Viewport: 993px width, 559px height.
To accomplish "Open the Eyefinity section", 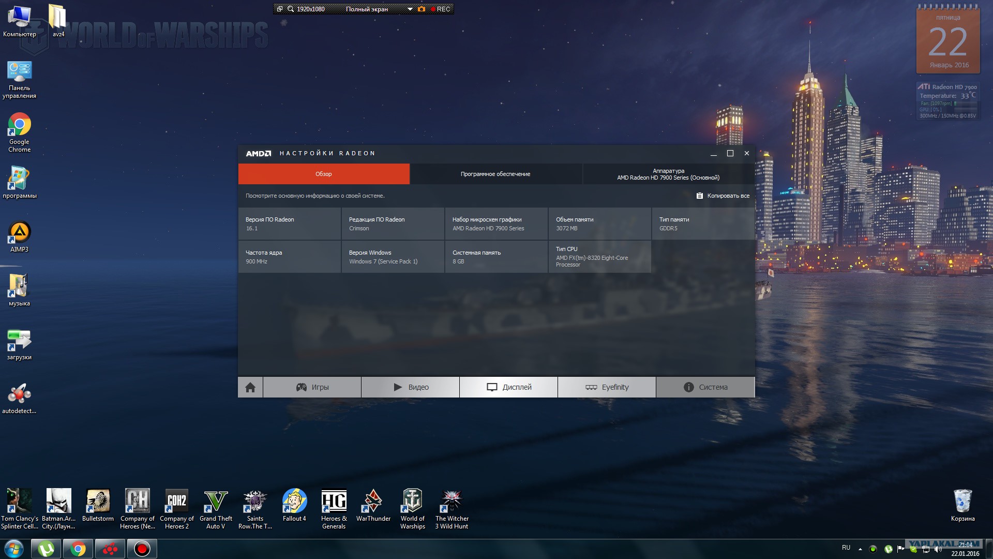I will coord(607,387).
